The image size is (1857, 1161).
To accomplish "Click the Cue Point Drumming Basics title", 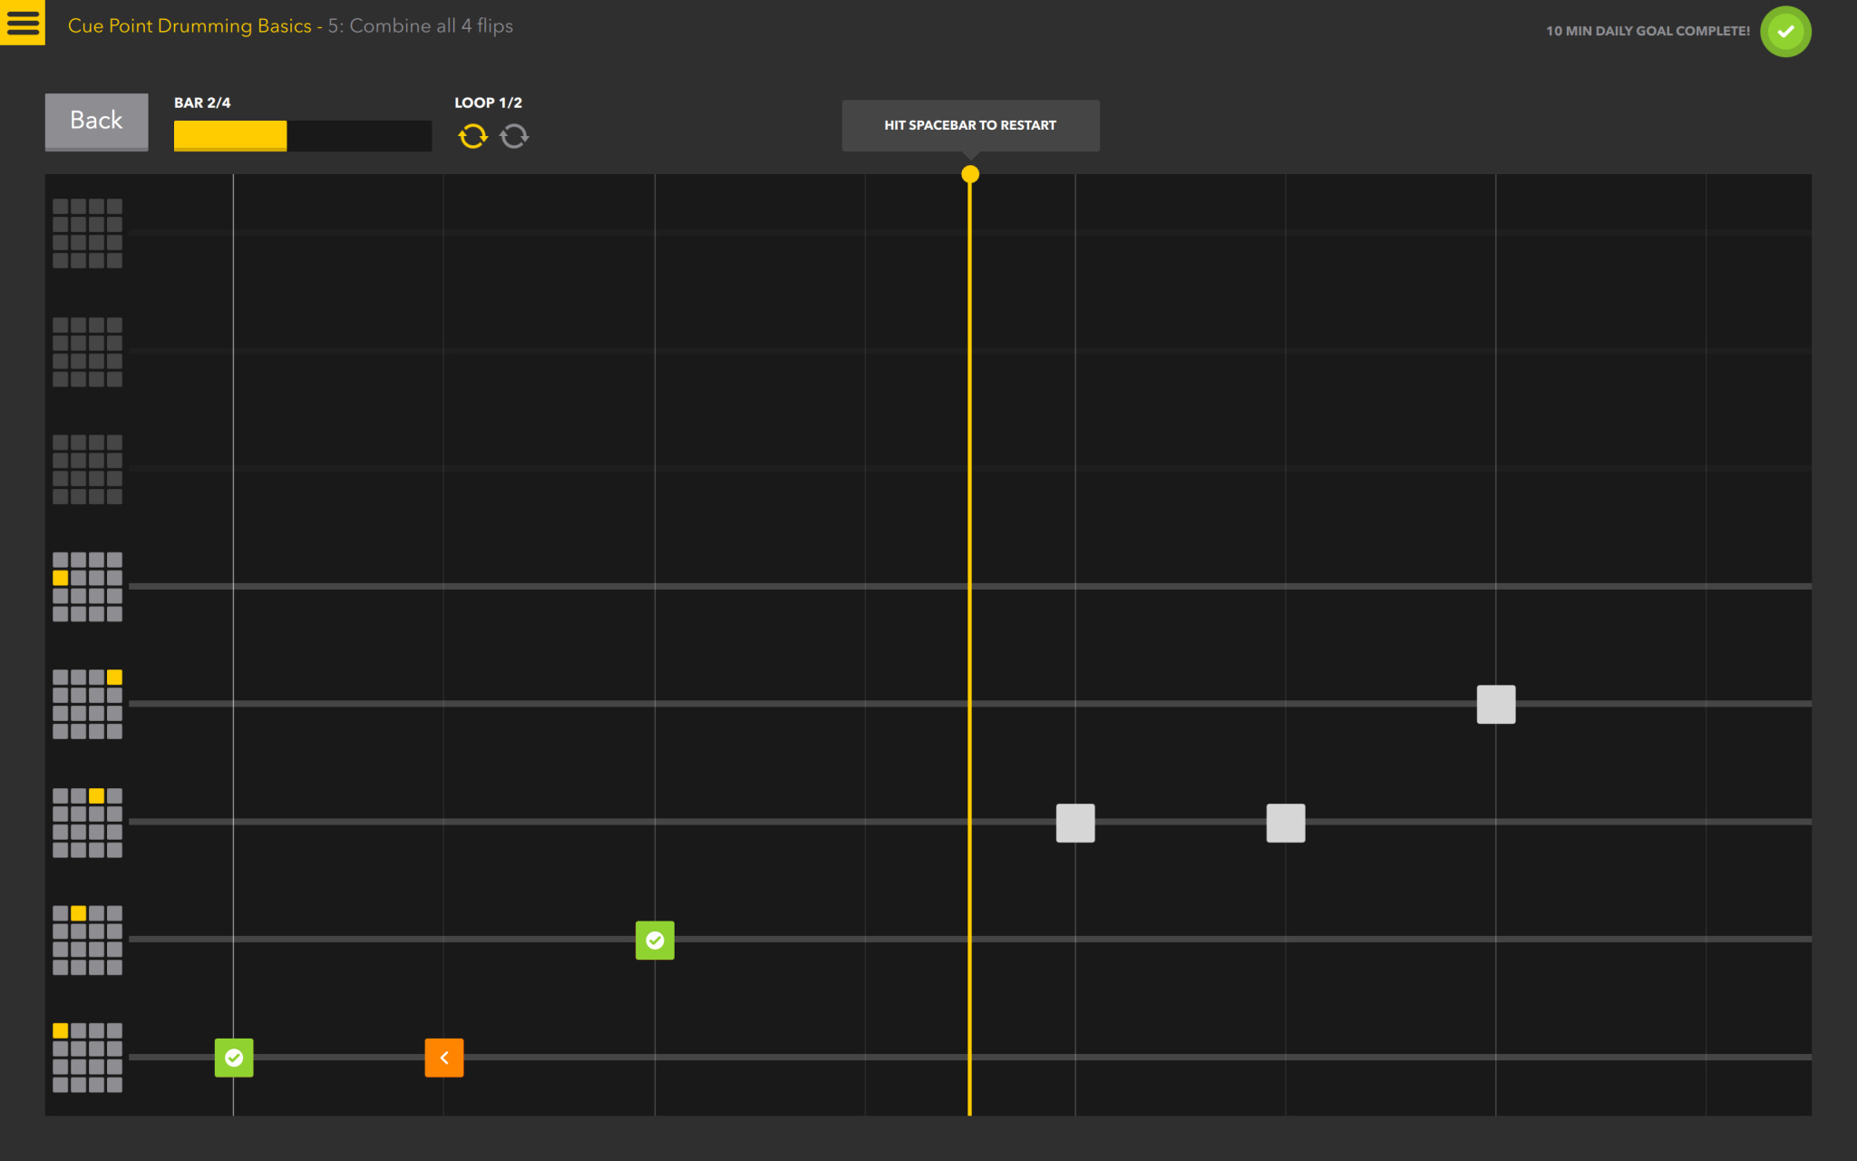I will [190, 26].
